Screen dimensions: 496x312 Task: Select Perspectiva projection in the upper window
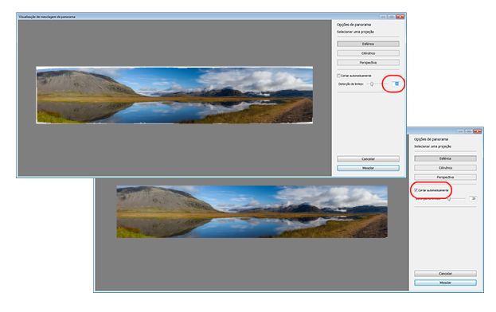click(368, 63)
